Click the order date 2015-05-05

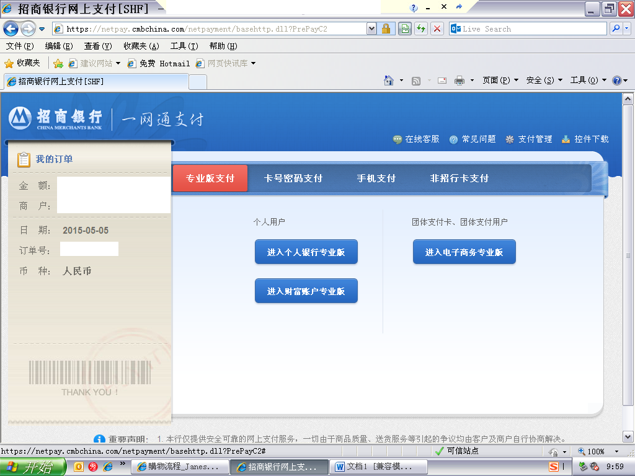pos(86,231)
